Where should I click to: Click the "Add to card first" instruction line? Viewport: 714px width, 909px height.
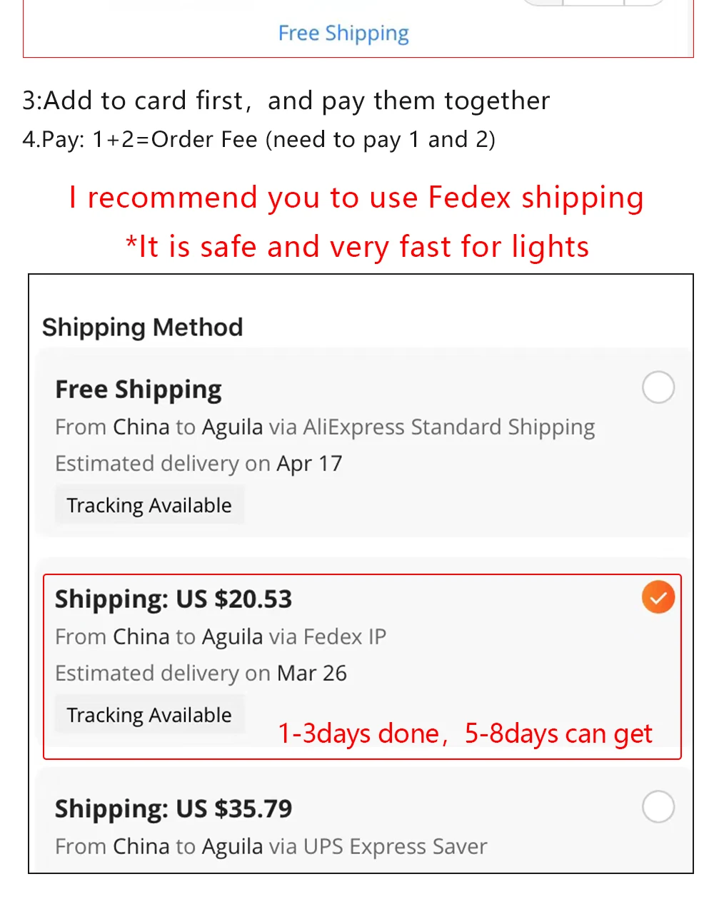point(286,101)
